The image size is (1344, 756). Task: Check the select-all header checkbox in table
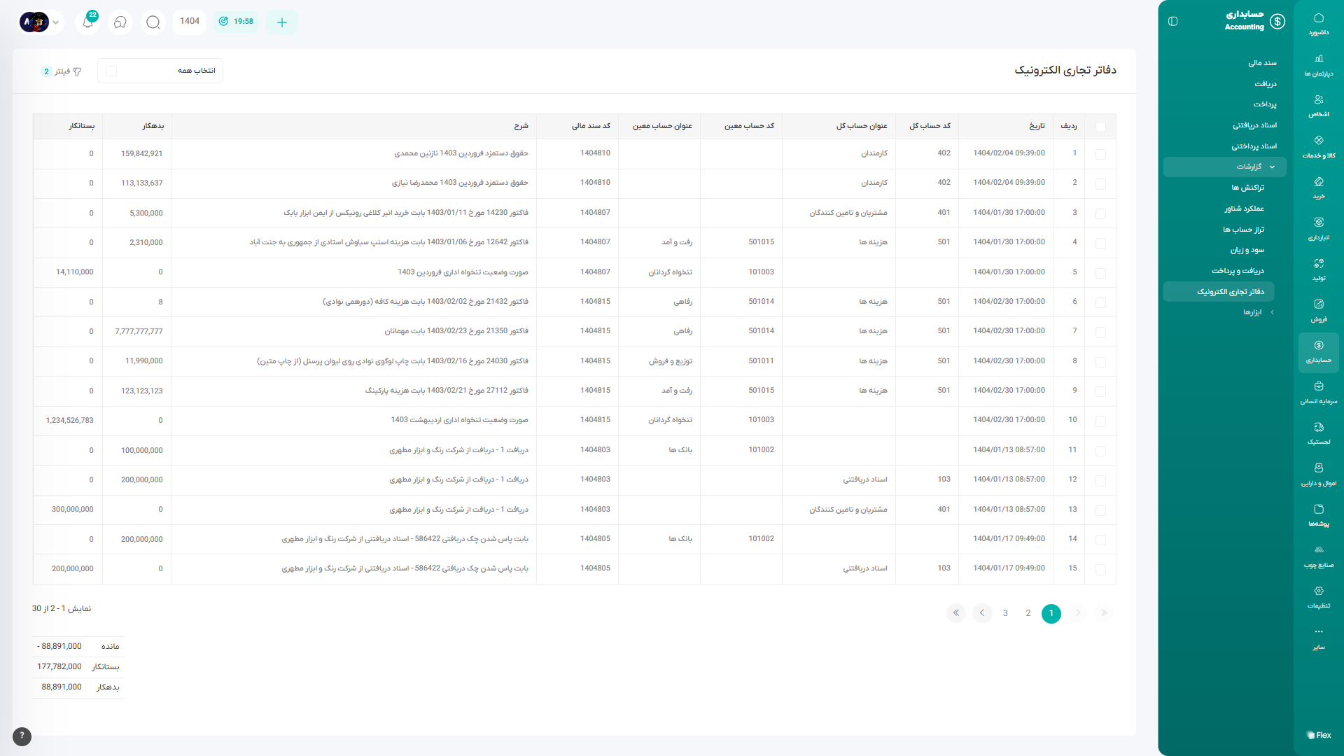coord(1100,127)
